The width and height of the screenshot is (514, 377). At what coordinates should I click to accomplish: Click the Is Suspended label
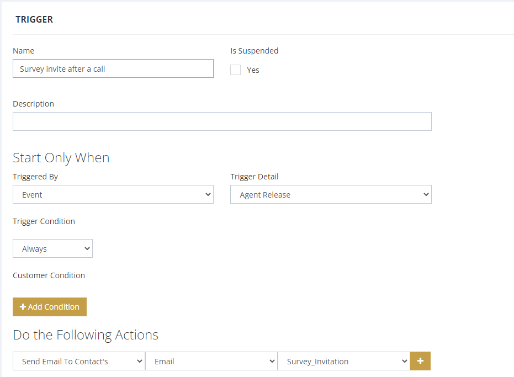255,51
